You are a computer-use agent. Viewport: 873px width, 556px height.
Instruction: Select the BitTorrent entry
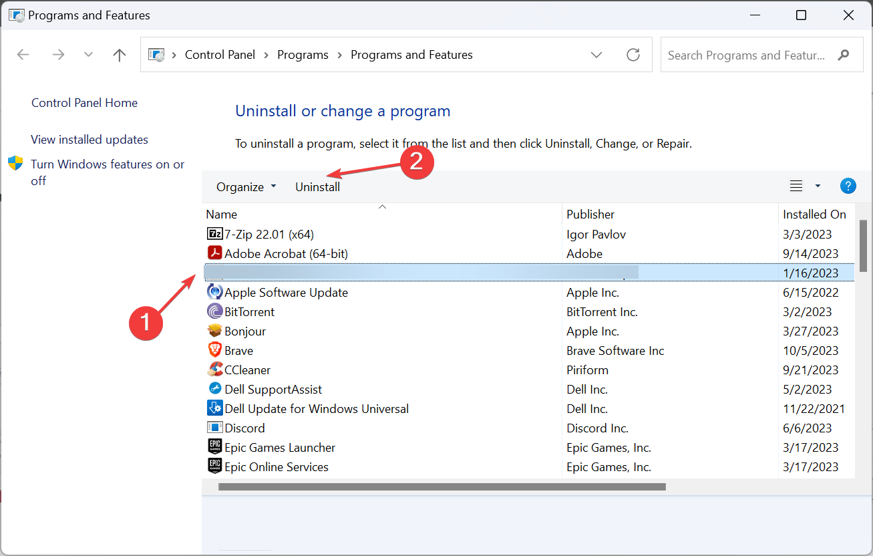(x=250, y=311)
